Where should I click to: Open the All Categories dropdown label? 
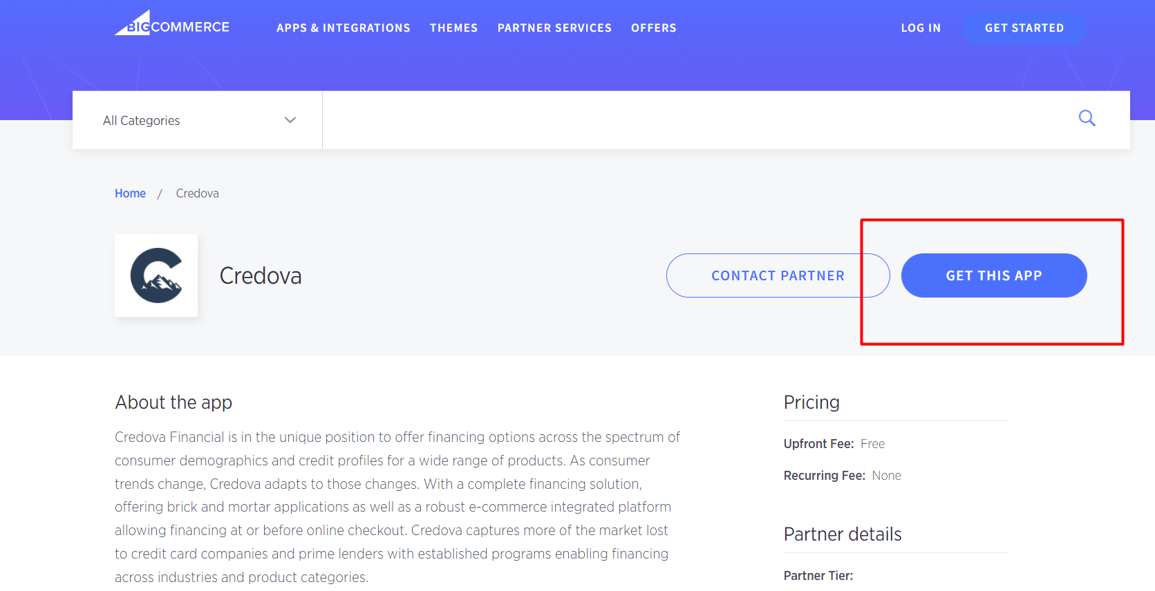tap(142, 120)
